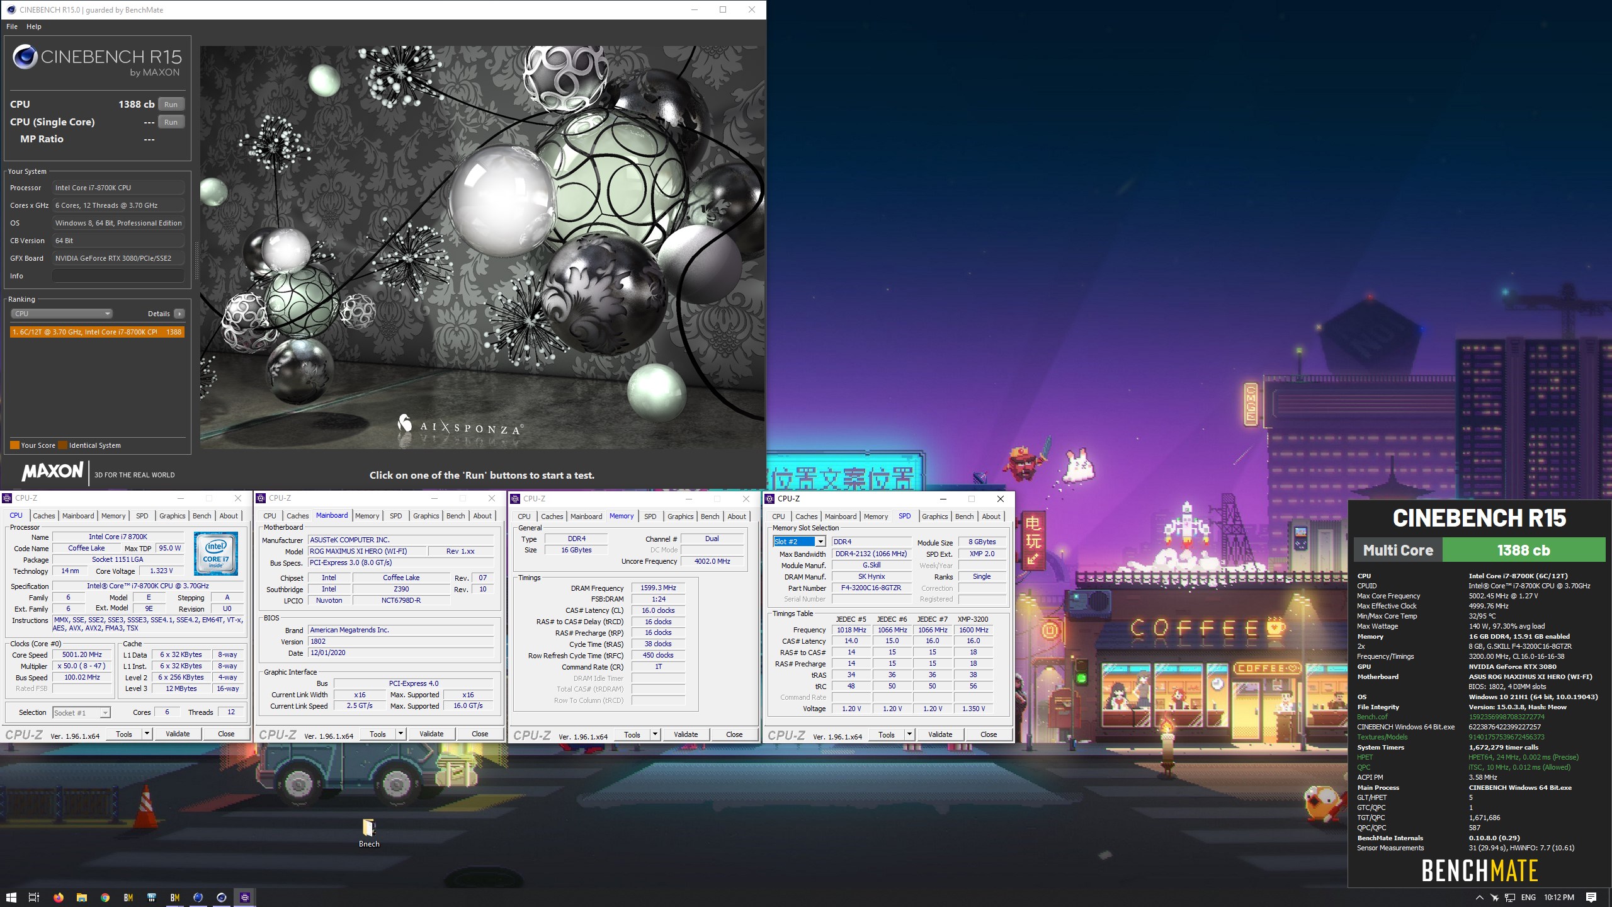Click Close in the Mainboard CPU-Z window

click(480, 734)
